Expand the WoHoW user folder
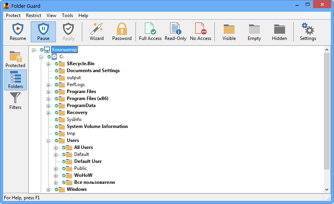This screenshot has height=204, width=334. click(x=56, y=176)
